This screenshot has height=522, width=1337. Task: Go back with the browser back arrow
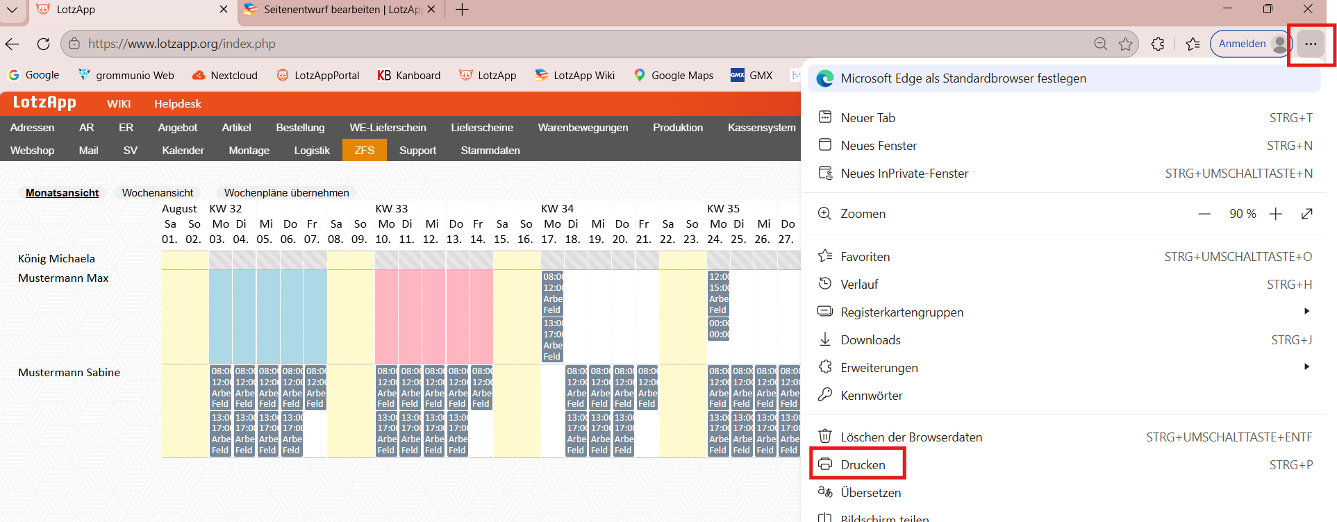point(12,44)
